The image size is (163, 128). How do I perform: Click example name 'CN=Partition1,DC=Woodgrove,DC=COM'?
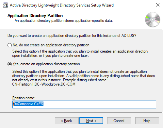click(44, 84)
